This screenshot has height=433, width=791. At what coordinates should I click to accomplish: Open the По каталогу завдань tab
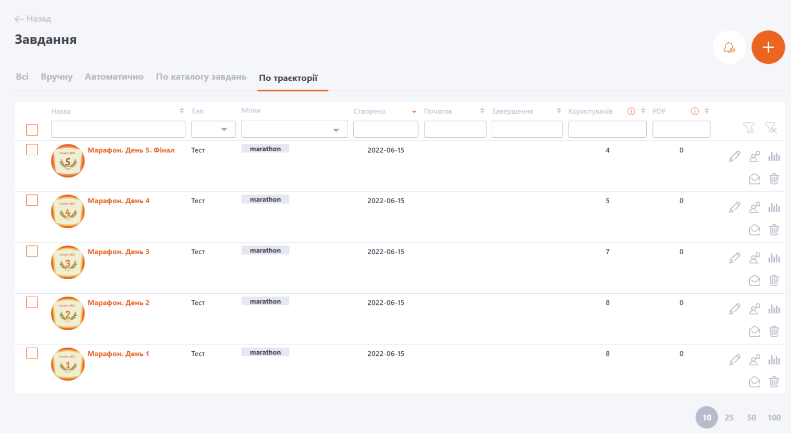pyautogui.click(x=201, y=76)
